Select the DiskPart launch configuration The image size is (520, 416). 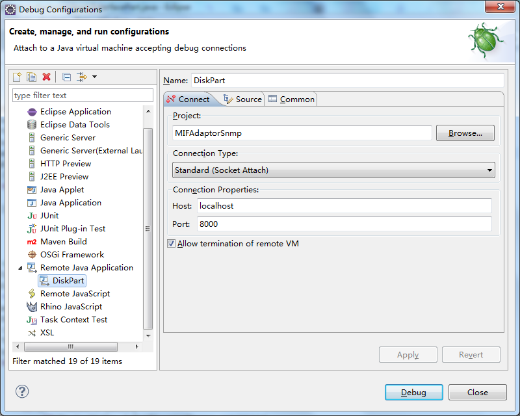tap(68, 280)
